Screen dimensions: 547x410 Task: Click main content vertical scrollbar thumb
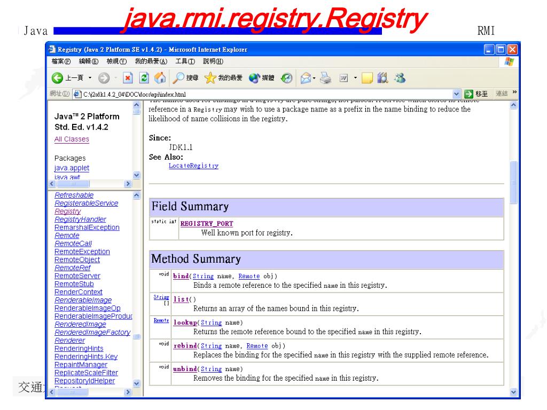(513, 182)
